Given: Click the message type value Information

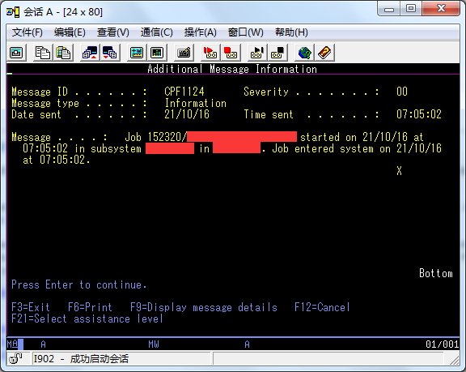Looking at the screenshot, I should (196, 103).
